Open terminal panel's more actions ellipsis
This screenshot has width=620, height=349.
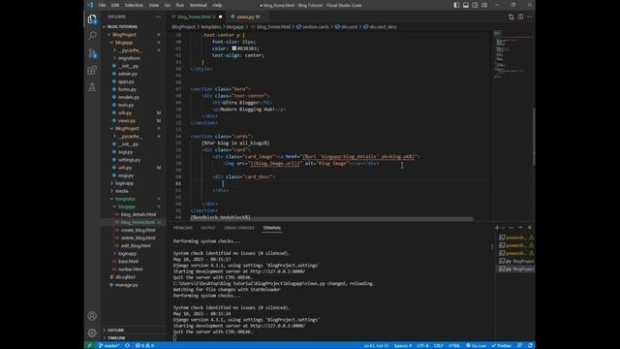coord(511,228)
